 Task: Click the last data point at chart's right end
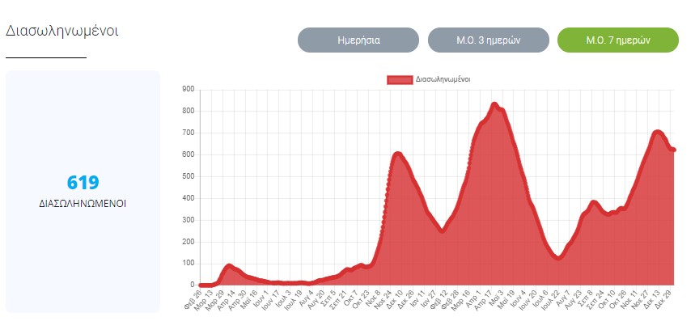[x=673, y=150]
